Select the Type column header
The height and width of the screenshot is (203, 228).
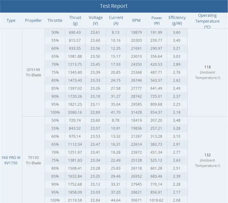[11, 20]
